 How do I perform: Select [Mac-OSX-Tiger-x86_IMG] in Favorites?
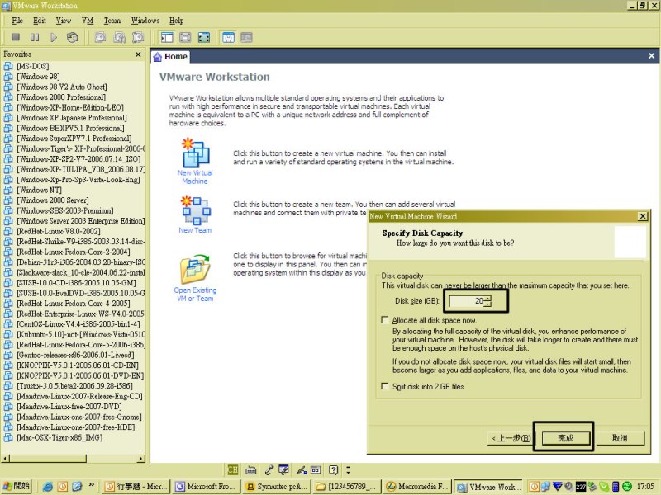click(59, 438)
